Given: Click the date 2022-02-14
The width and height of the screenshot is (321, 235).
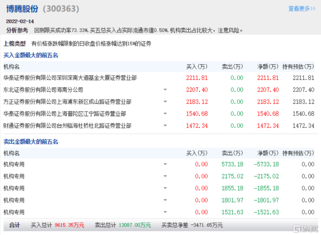Looking at the screenshot, I should point(20,21).
